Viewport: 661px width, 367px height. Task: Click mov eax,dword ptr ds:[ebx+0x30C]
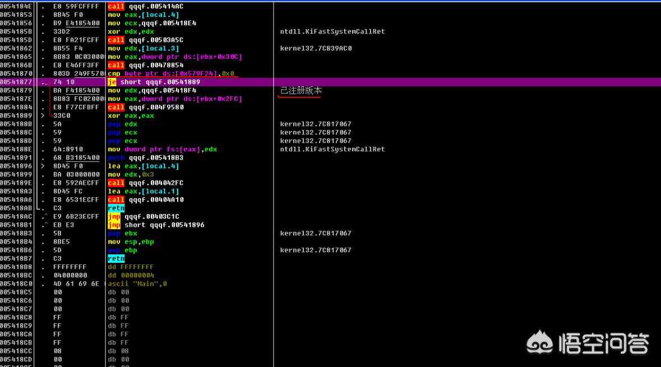click(175, 57)
